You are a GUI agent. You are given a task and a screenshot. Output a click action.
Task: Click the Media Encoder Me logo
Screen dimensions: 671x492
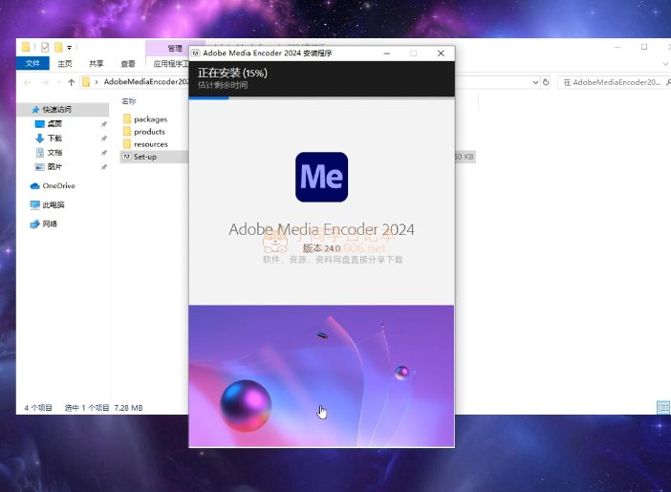click(321, 177)
